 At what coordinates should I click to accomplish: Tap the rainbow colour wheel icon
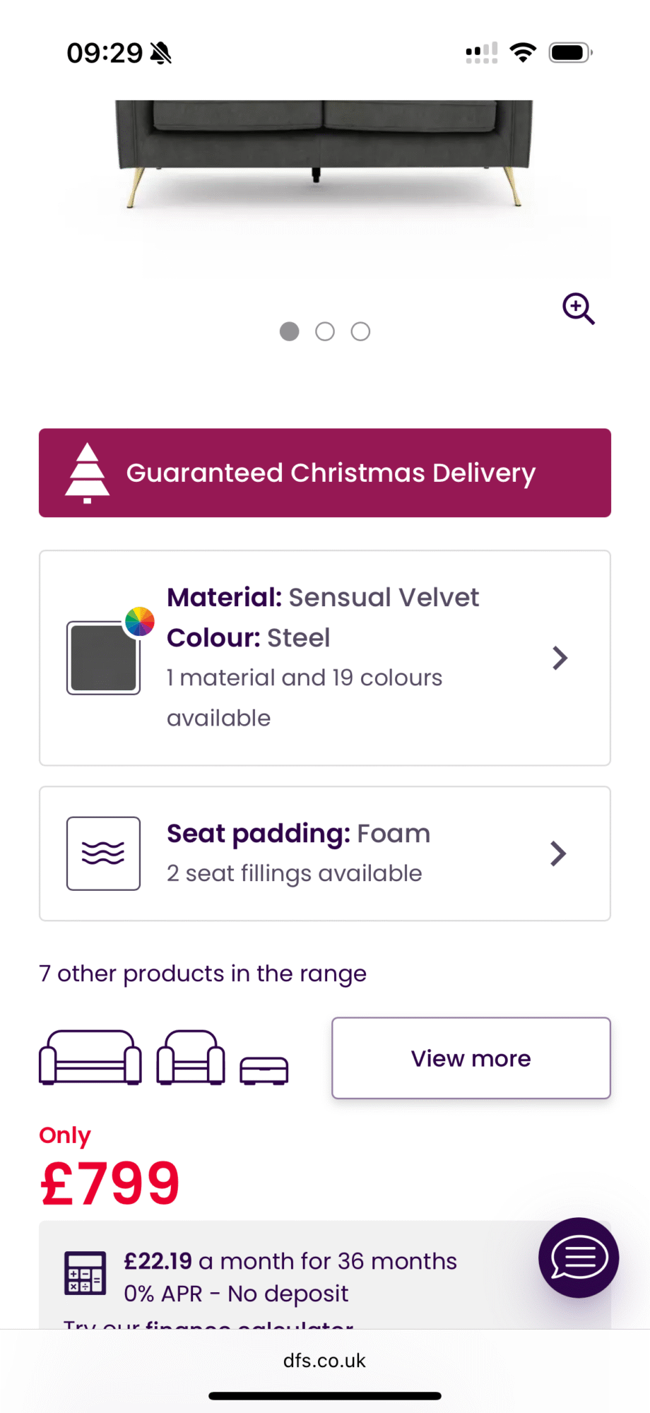pyautogui.click(x=140, y=622)
